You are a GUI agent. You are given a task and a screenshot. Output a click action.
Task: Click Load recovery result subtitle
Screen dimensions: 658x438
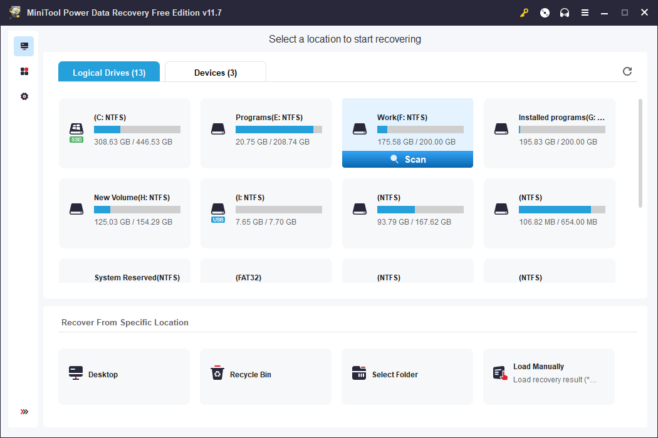555,379
